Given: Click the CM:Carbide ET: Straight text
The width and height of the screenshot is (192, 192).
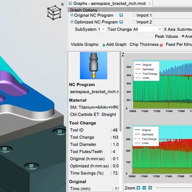Looking at the screenshot, I should (93, 115).
